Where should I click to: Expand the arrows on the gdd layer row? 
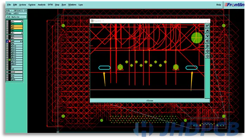point(21,41)
